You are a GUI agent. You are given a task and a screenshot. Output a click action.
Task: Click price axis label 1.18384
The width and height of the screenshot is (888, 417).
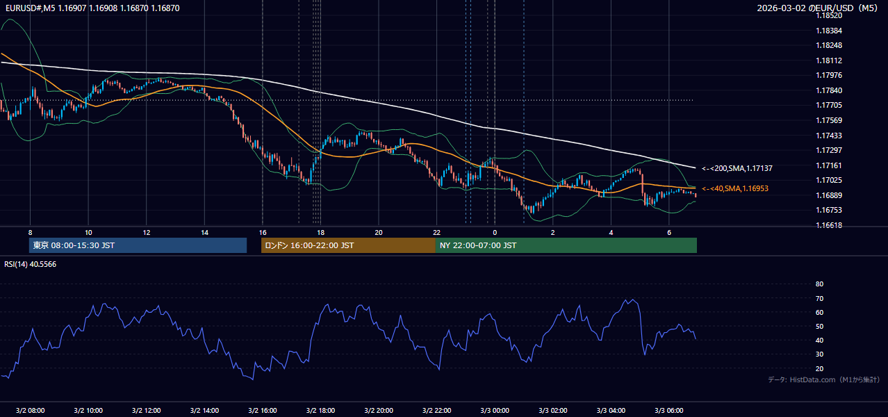(x=829, y=31)
